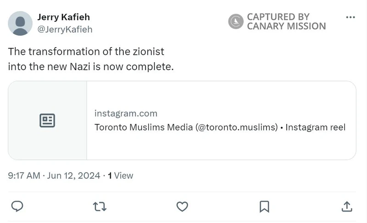The image size is (367, 223).
Task: Click Jerry Kafieh's gray profile avatar
Action: tap(20, 23)
